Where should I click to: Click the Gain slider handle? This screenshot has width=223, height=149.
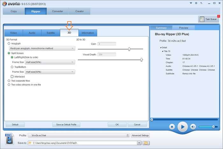pos(129,49)
